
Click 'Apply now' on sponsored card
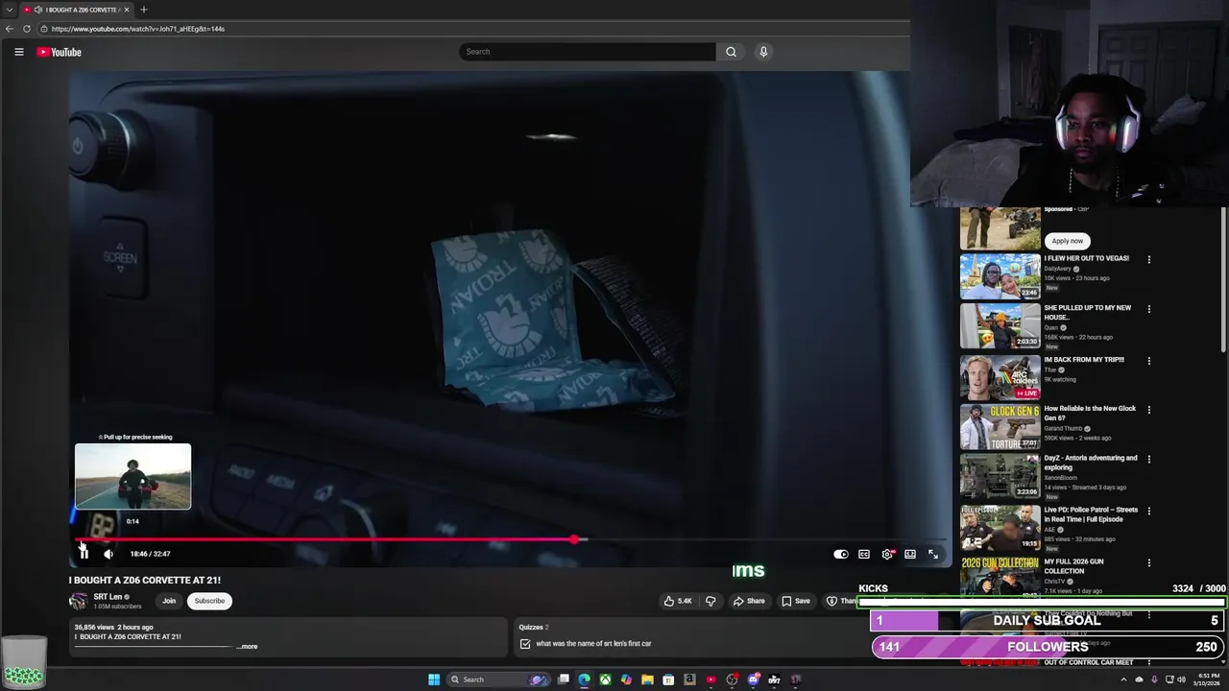1067,241
